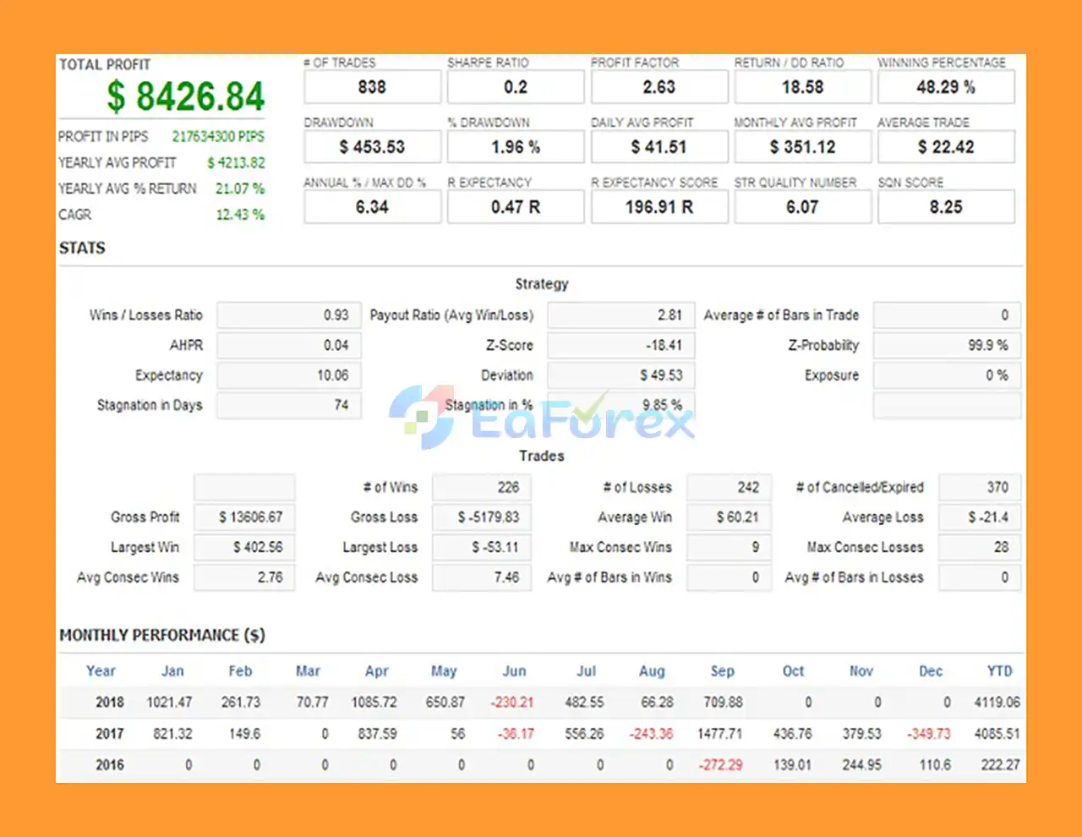1082x837 pixels.
Task: Select the Profit Factor 2.63 box
Action: 658,87
